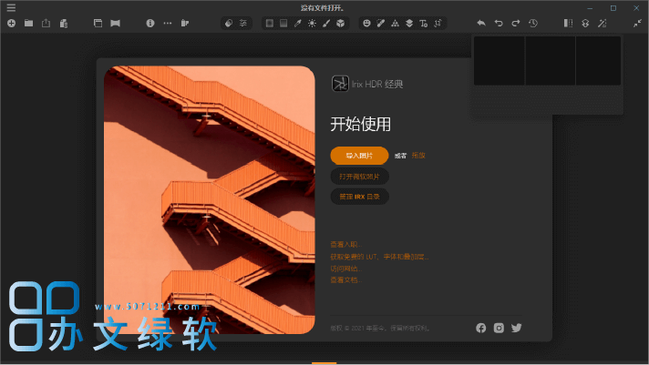Click the sun brightness icon
Screen dimensions: 649x365
click(312, 23)
